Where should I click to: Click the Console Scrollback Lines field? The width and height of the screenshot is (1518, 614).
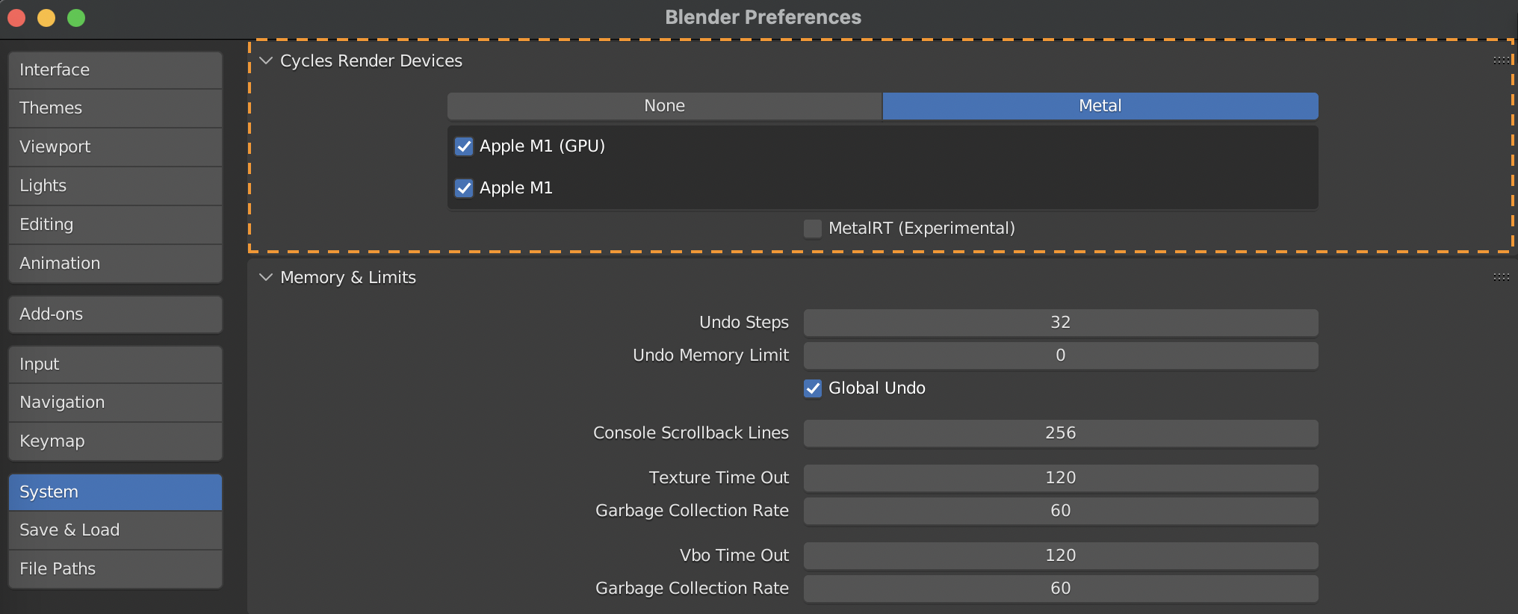(x=1060, y=433)
